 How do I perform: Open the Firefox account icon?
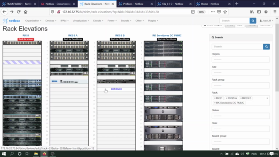pos(266,12)
